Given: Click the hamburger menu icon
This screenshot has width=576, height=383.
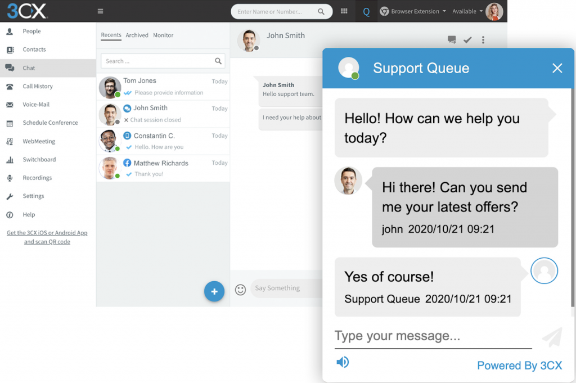Looking at the screenshot, I should (100, 11).
